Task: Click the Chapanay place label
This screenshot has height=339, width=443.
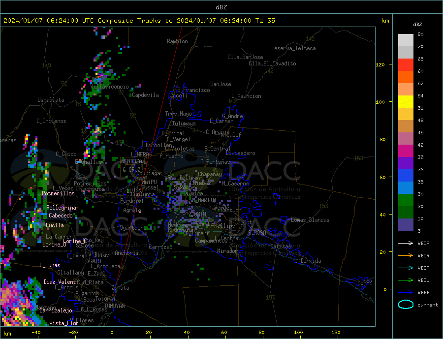Action: pyautogui.click(x=210, y=174)
